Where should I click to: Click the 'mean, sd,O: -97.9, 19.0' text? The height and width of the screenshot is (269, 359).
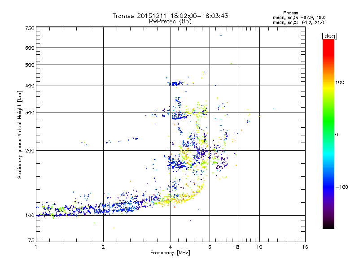point(299,17)
